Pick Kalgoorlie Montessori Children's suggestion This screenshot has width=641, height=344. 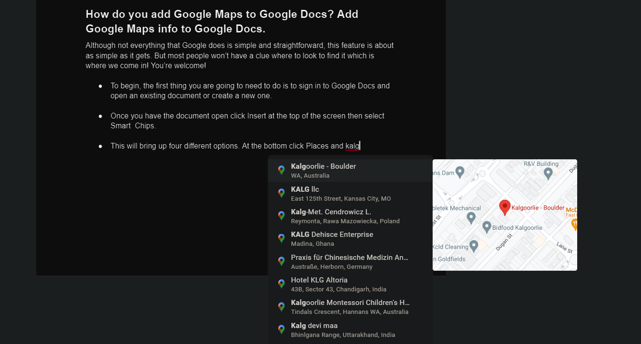[350, 307]
